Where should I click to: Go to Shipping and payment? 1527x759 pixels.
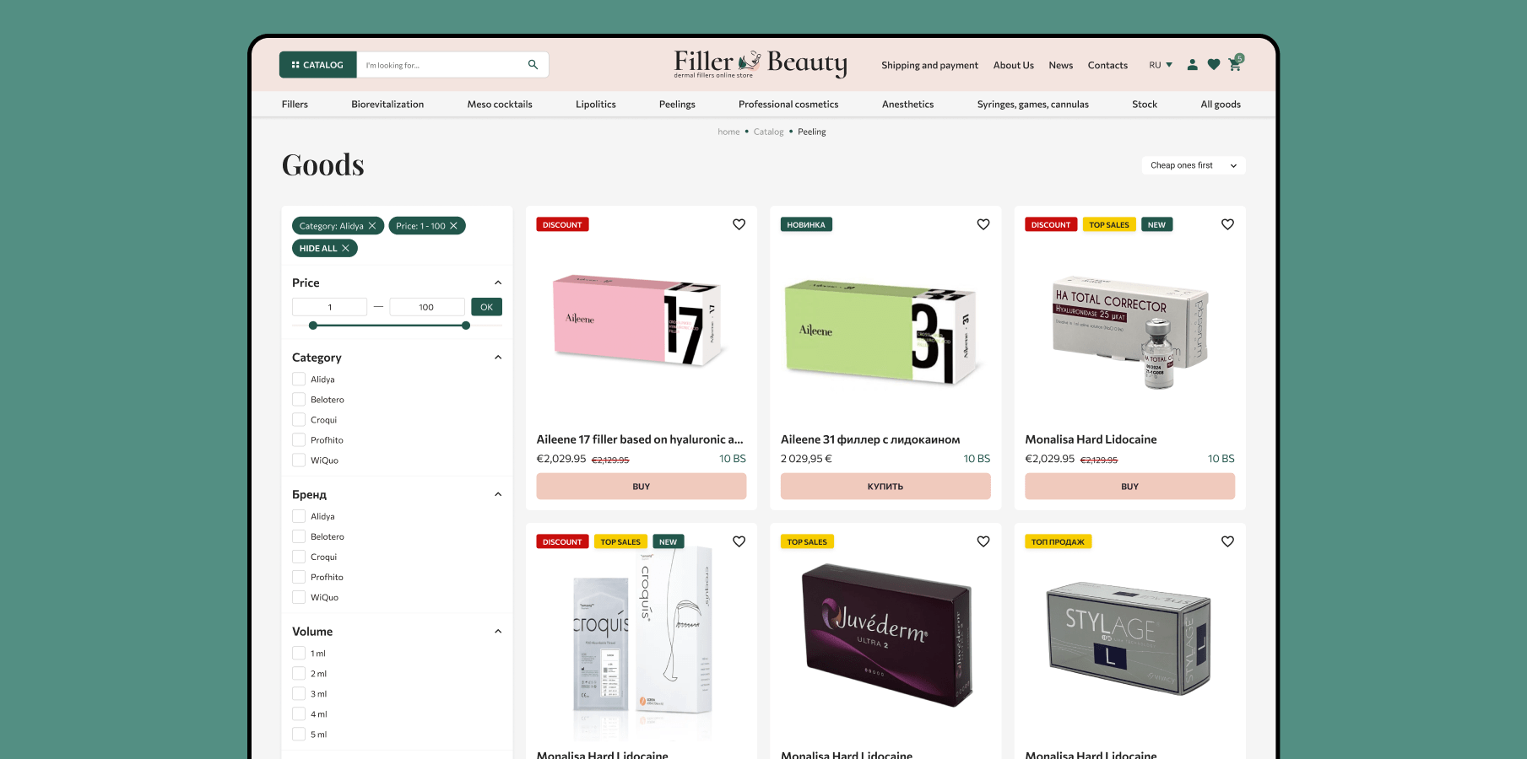929,65
